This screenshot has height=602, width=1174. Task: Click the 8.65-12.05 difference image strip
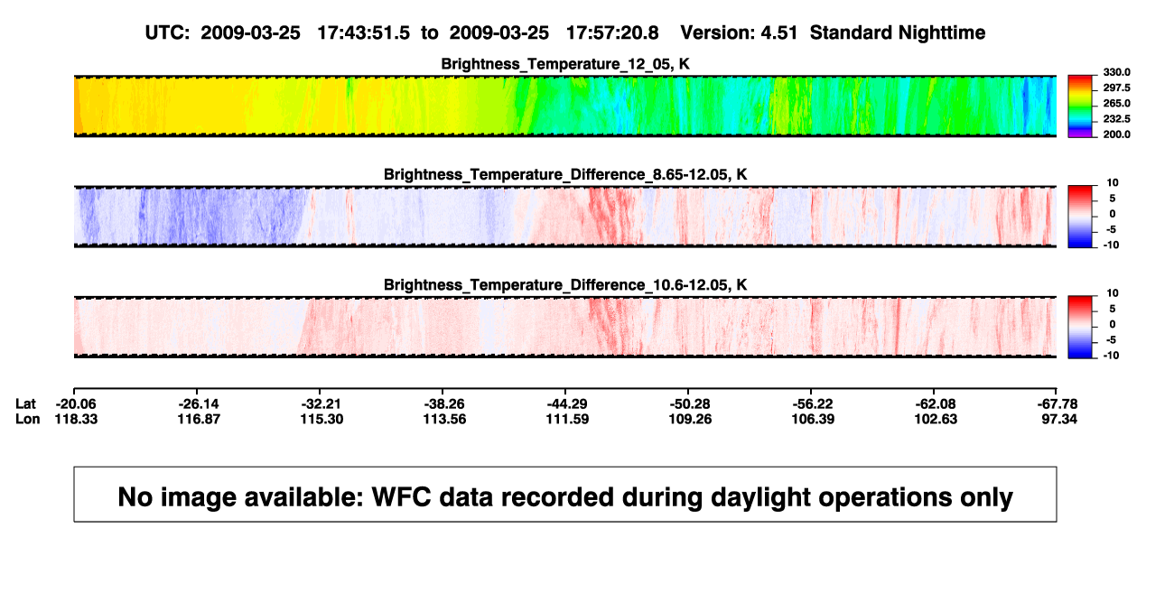(565, 217)
